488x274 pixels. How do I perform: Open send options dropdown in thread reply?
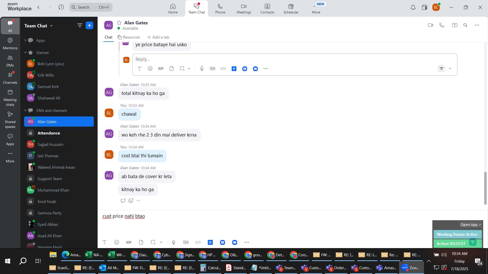(x=450, y=68)
